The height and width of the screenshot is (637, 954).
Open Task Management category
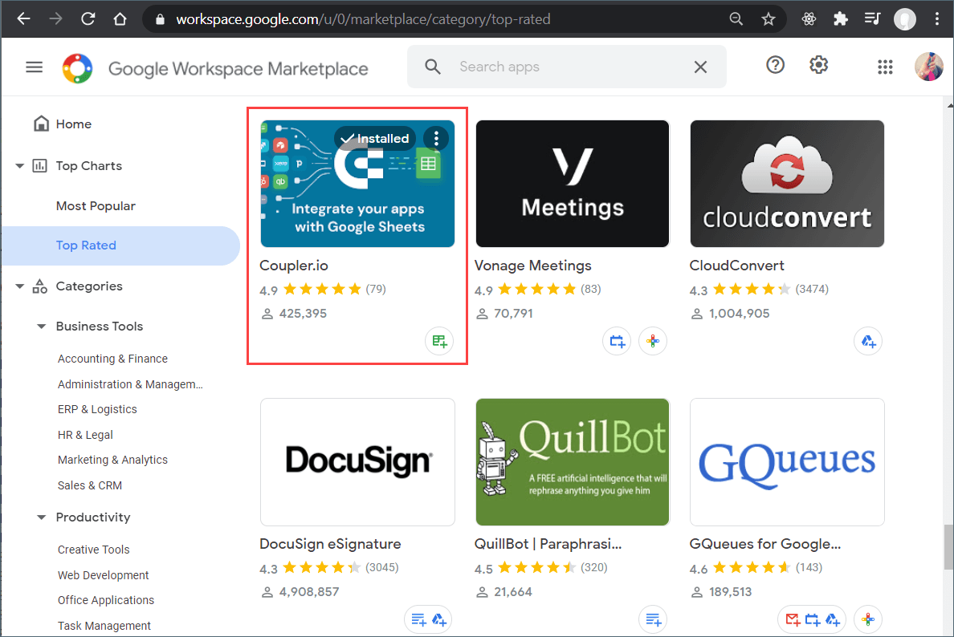tap(104, 626)
